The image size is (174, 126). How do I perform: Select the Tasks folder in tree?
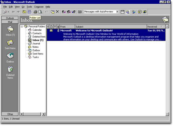[35, 57]
